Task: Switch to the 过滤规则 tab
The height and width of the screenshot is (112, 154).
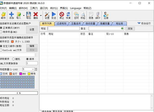Action: [x=61, y=24]
